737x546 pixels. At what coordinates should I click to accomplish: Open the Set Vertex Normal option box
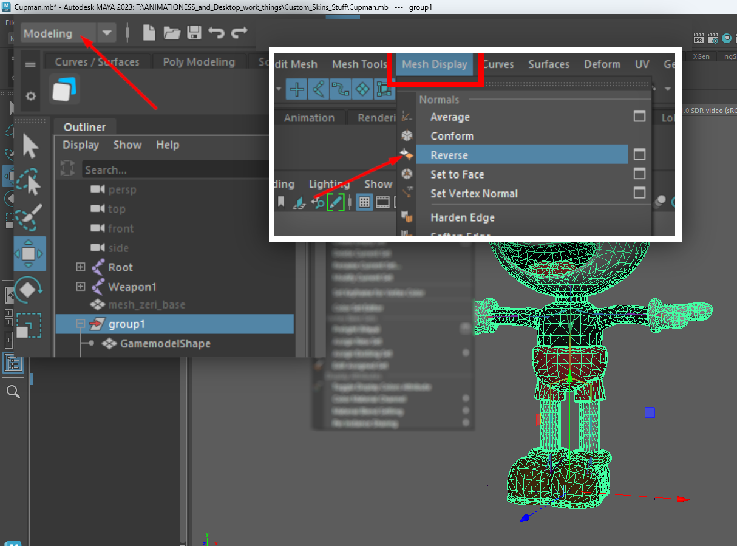tap(639, 193)
